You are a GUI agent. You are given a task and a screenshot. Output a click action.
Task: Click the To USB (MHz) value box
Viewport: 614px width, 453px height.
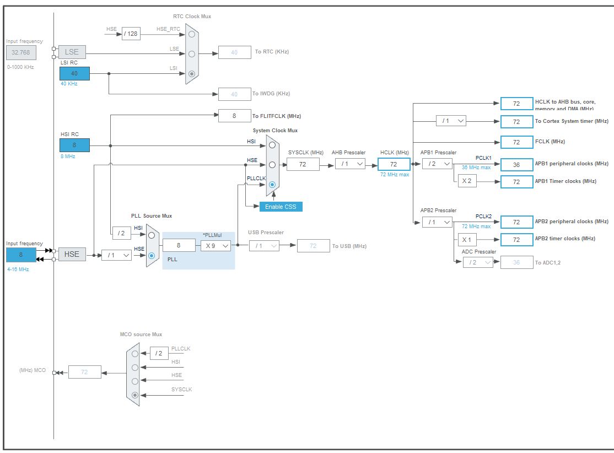(x=313, y=246)
